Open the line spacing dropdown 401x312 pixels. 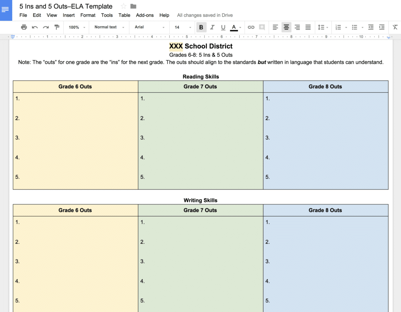323,27
